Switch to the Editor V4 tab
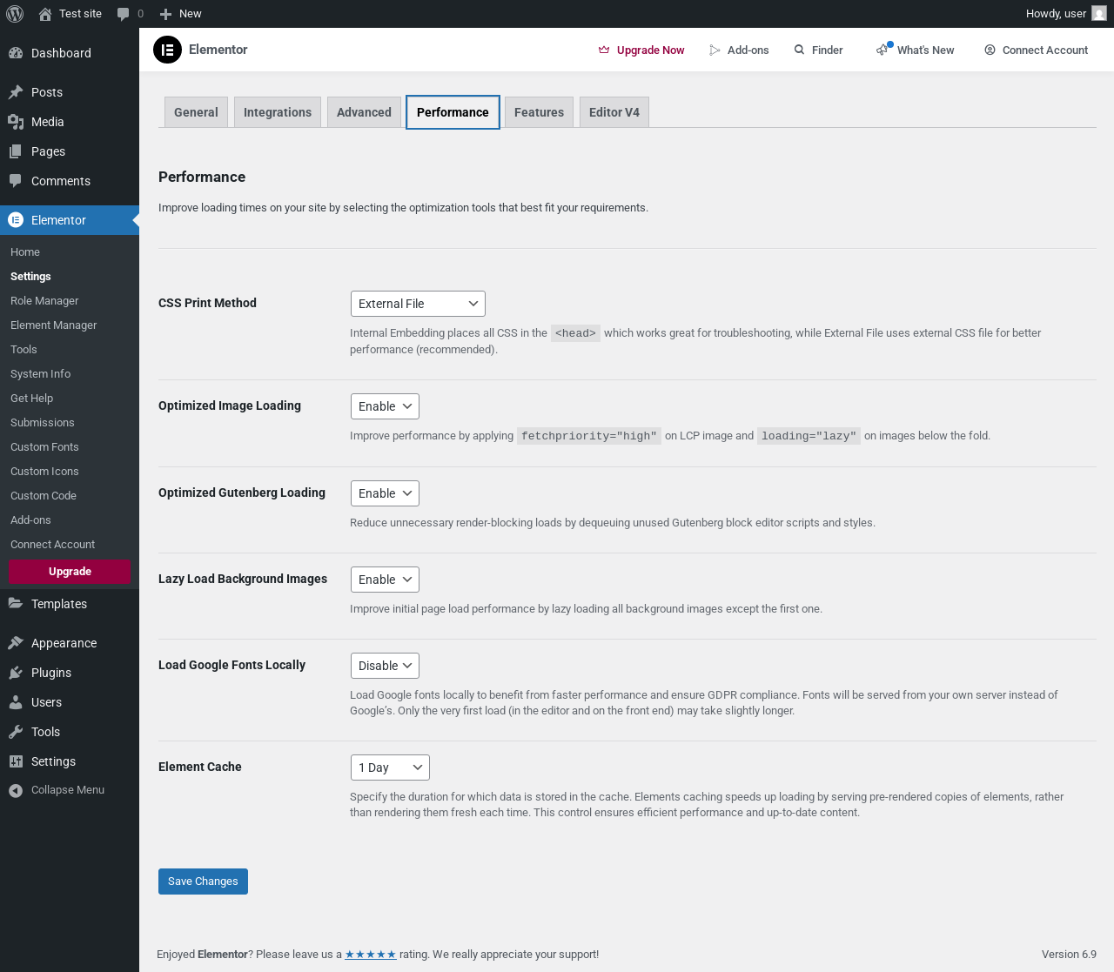The image size is (1114, 972). click(x=614, y=112)
